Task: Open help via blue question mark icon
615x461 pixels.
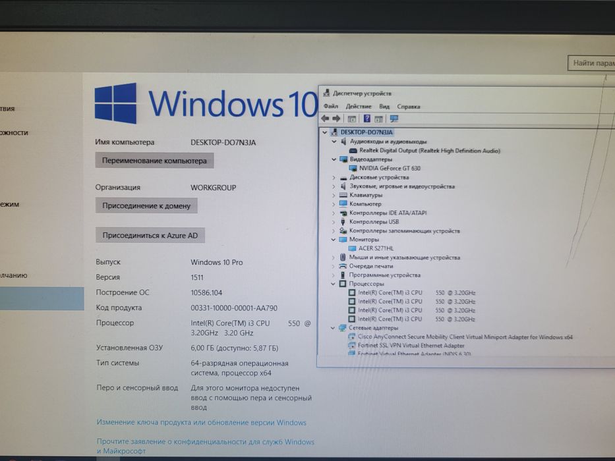Action: 366,119
